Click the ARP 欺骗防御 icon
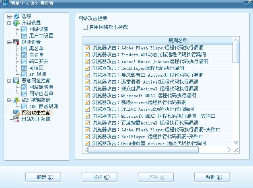Screen dimensions: 253x188 (16, 100)
